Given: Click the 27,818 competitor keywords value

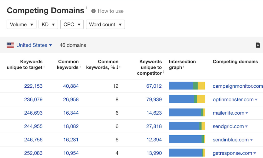Looking at the screenshot, I should (x=154, y=126).
